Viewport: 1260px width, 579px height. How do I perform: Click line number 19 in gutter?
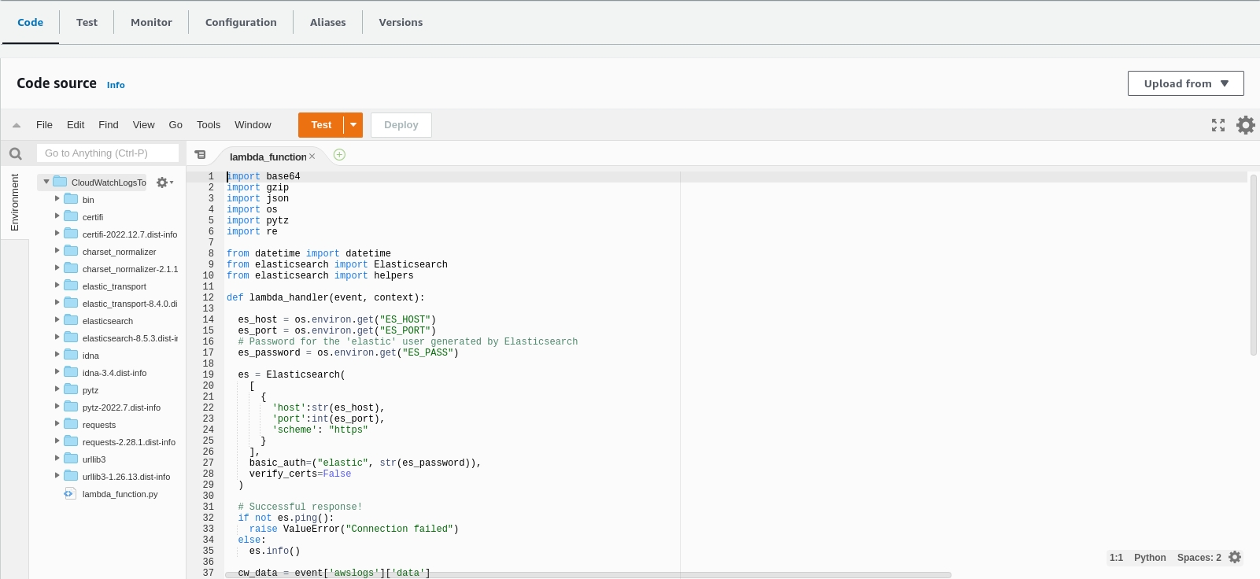[208, 374]
